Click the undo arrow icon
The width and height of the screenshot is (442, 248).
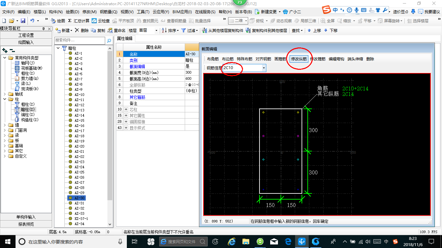coord(32,21)
